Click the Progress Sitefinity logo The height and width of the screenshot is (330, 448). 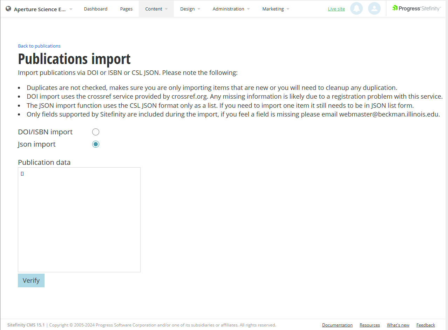416,8
